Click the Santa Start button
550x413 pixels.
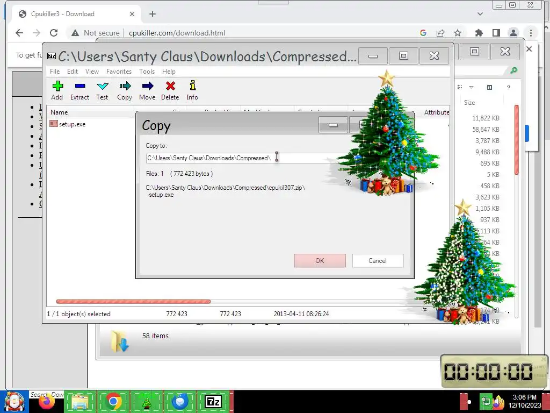pos(14,402)
